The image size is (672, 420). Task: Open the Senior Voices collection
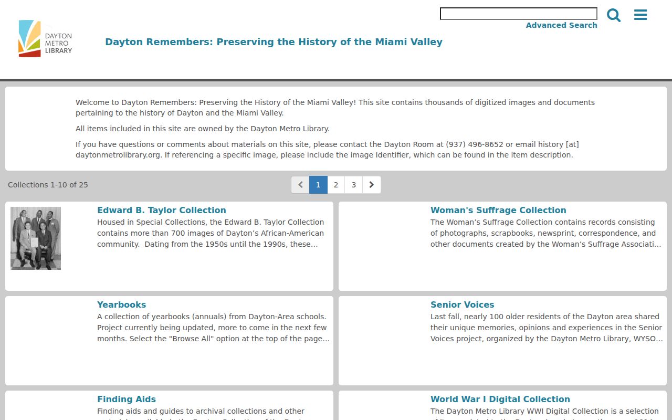(462, 304)
